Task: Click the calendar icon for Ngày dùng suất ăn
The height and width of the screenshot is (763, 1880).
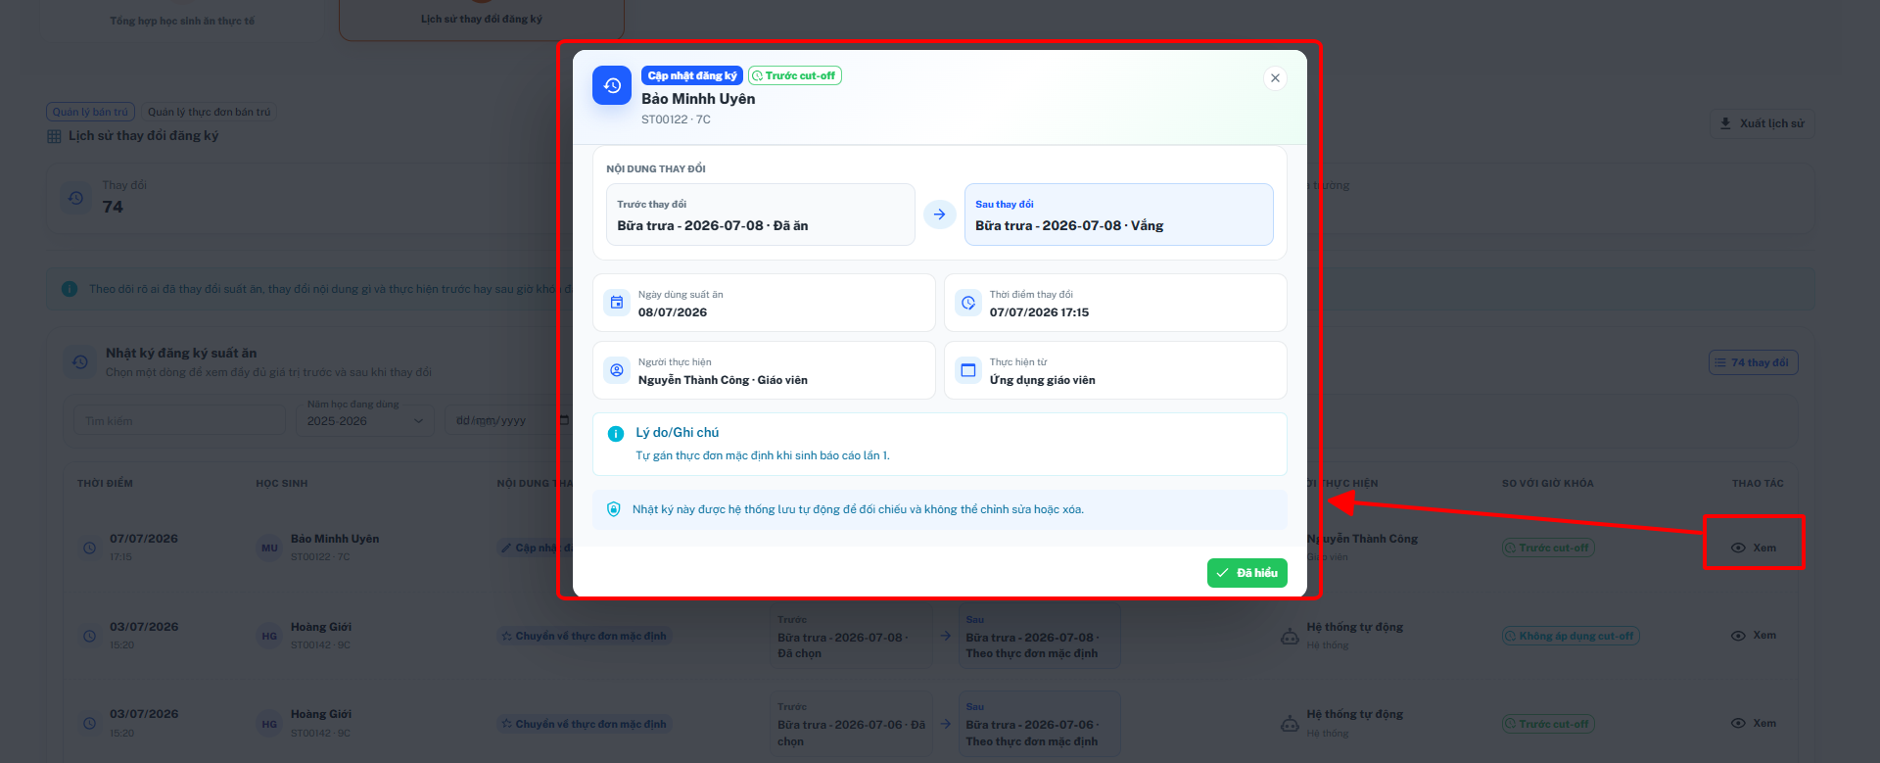Action: 617,303
